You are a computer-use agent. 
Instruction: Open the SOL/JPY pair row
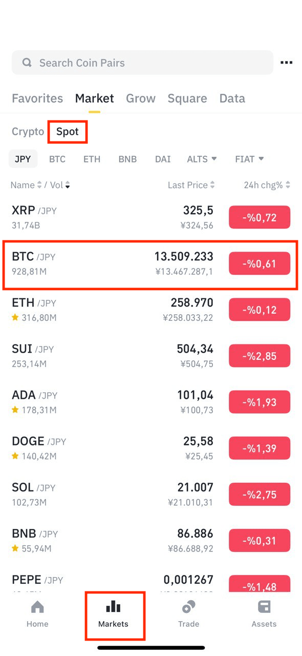151,494
